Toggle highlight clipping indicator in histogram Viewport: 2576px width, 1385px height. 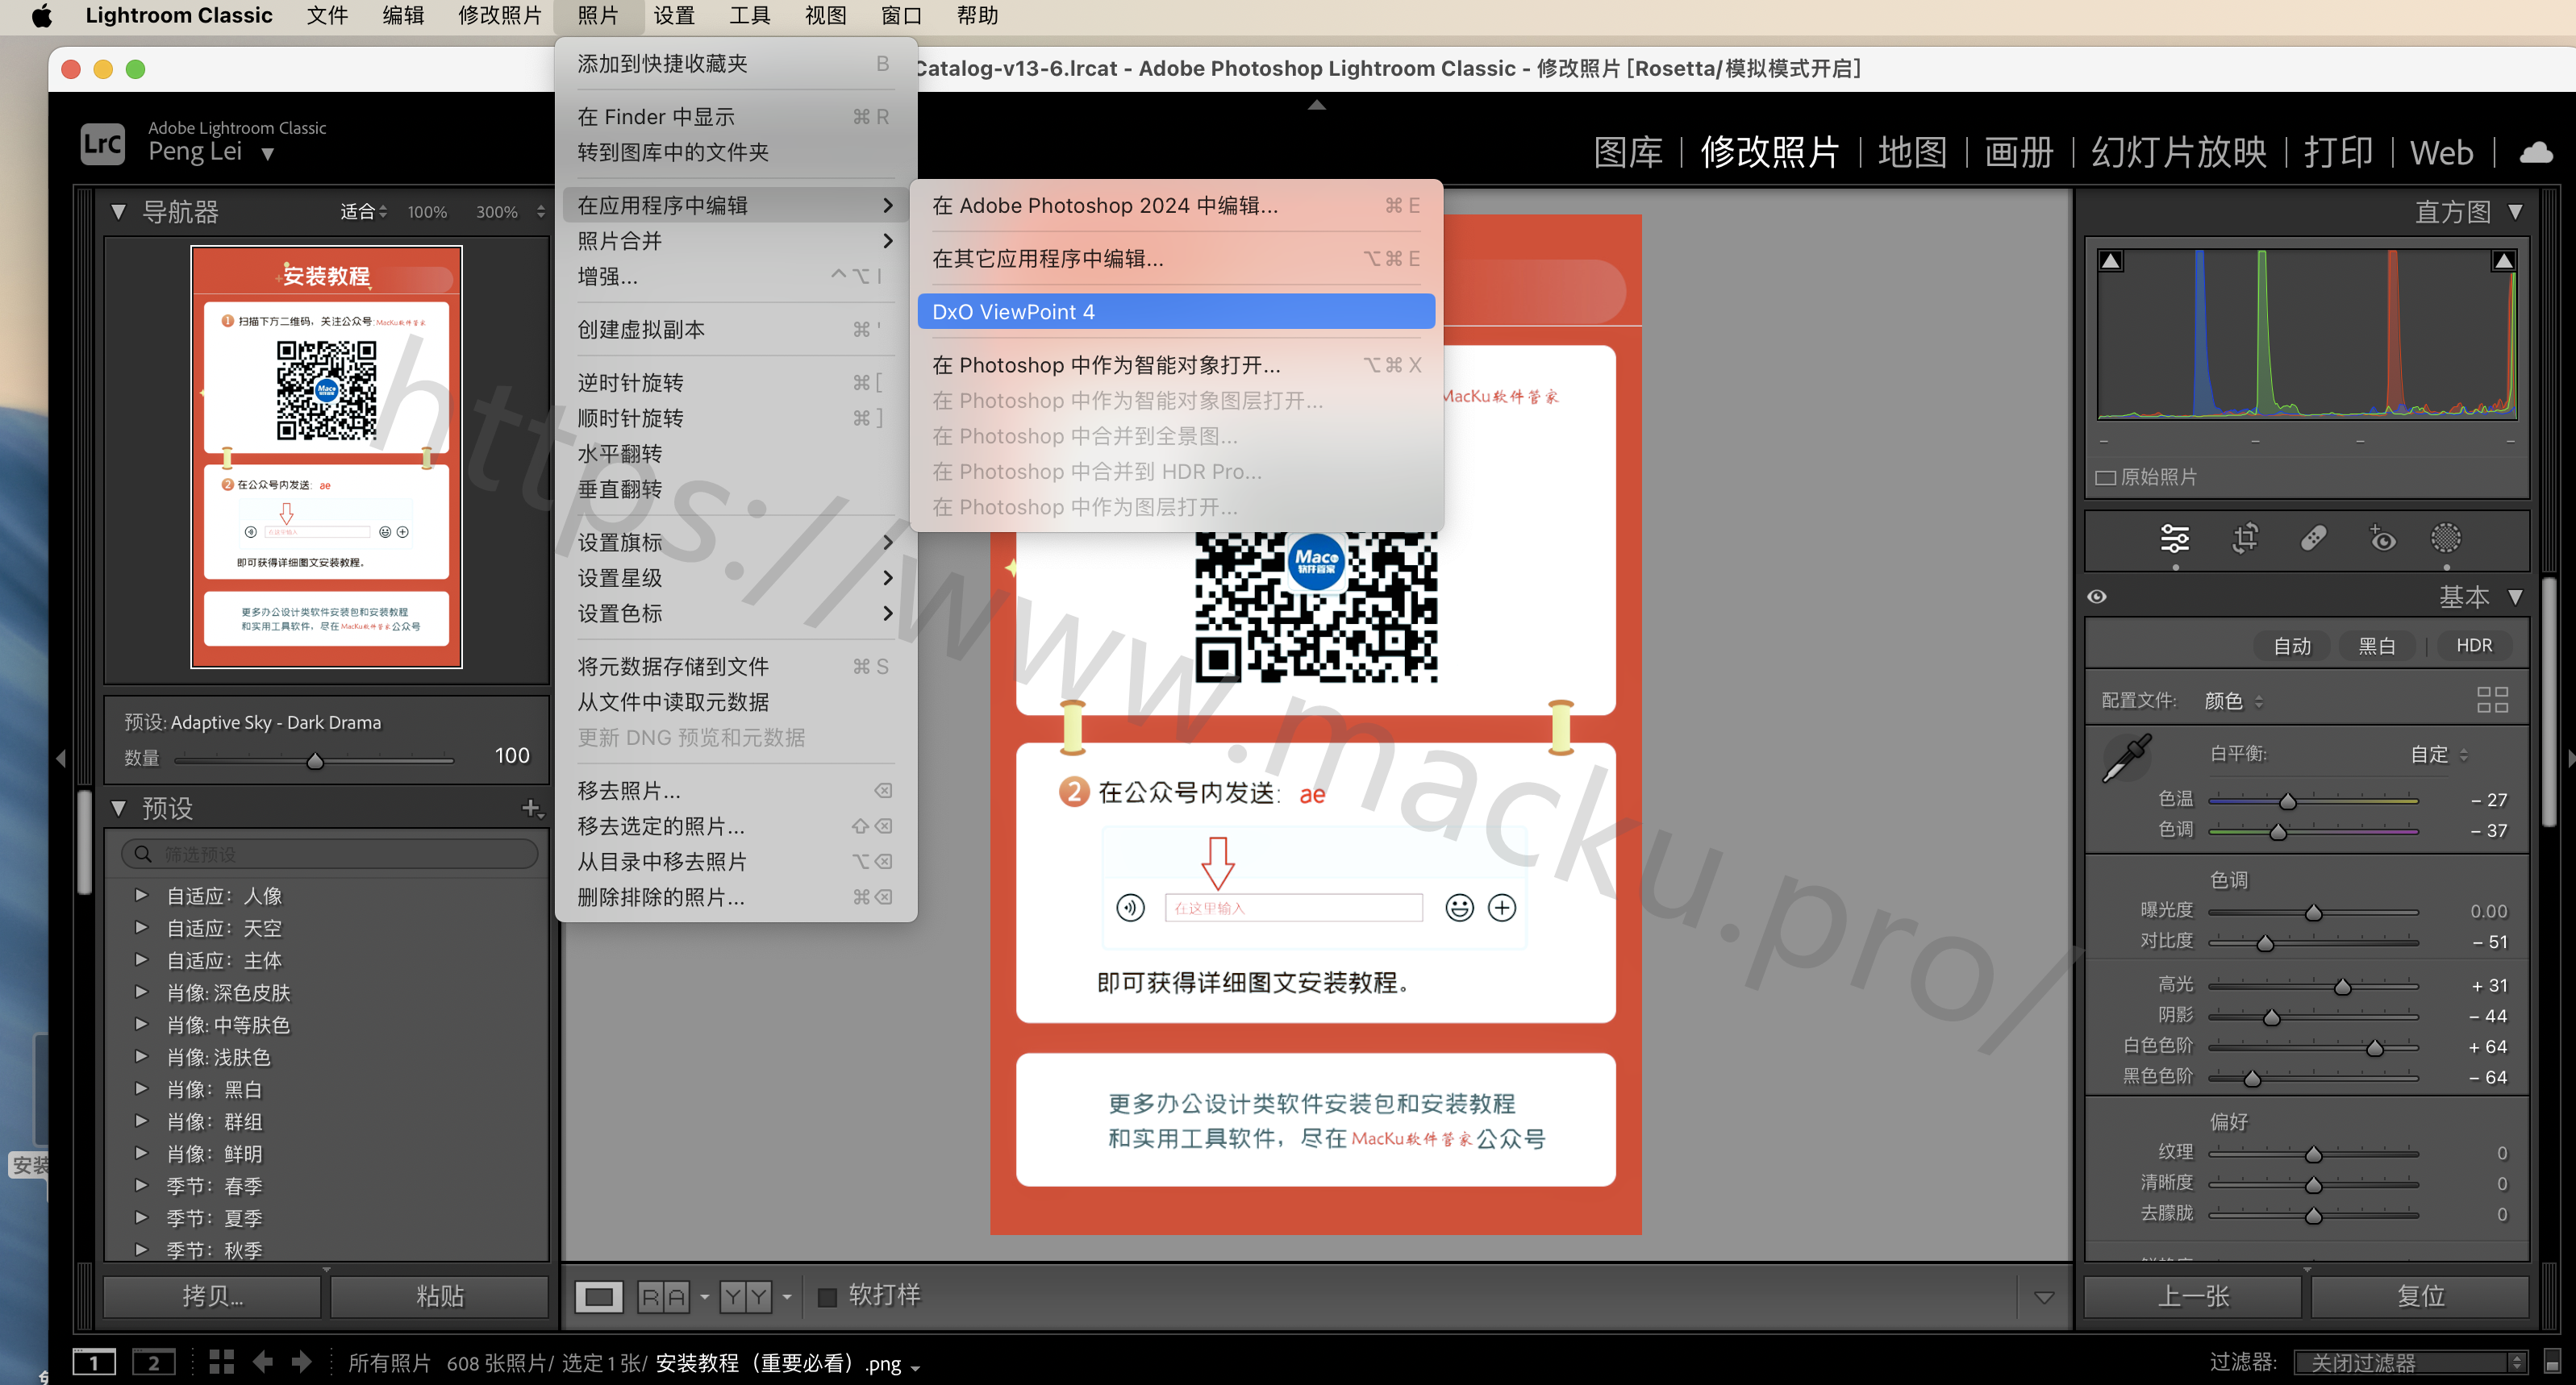pos(2504,261)
